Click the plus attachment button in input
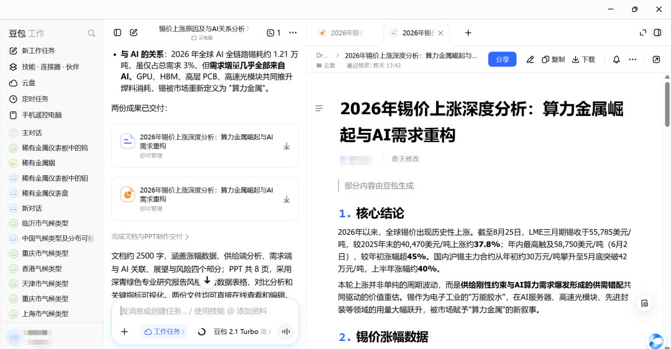The image size is (671, 349). (124, 332)
